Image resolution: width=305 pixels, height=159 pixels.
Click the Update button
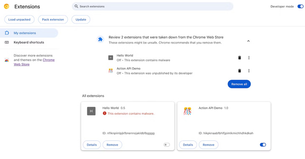(81, 19)
